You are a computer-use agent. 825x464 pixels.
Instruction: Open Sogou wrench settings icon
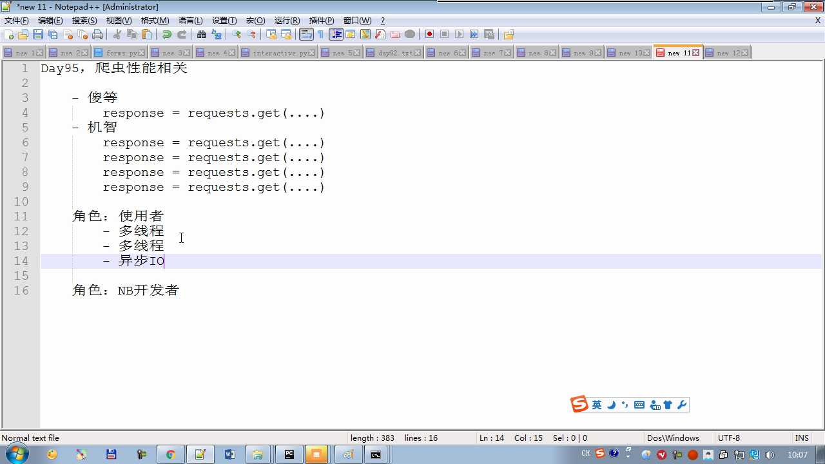tap(682, 405)
